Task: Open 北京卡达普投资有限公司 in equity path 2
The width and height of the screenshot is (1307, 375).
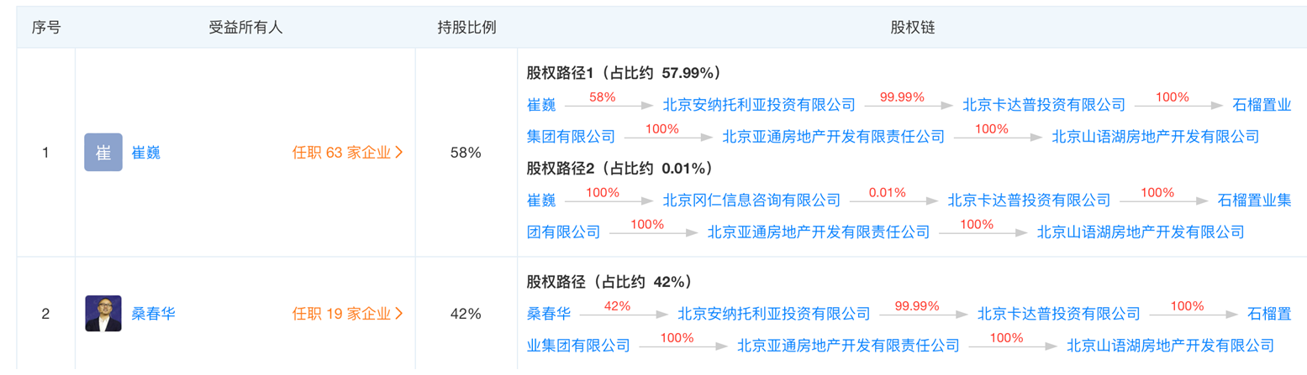Action: tap(1029, 201)
